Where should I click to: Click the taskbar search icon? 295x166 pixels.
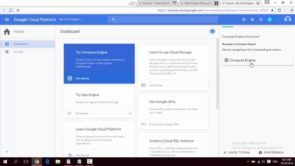[16, 162]
